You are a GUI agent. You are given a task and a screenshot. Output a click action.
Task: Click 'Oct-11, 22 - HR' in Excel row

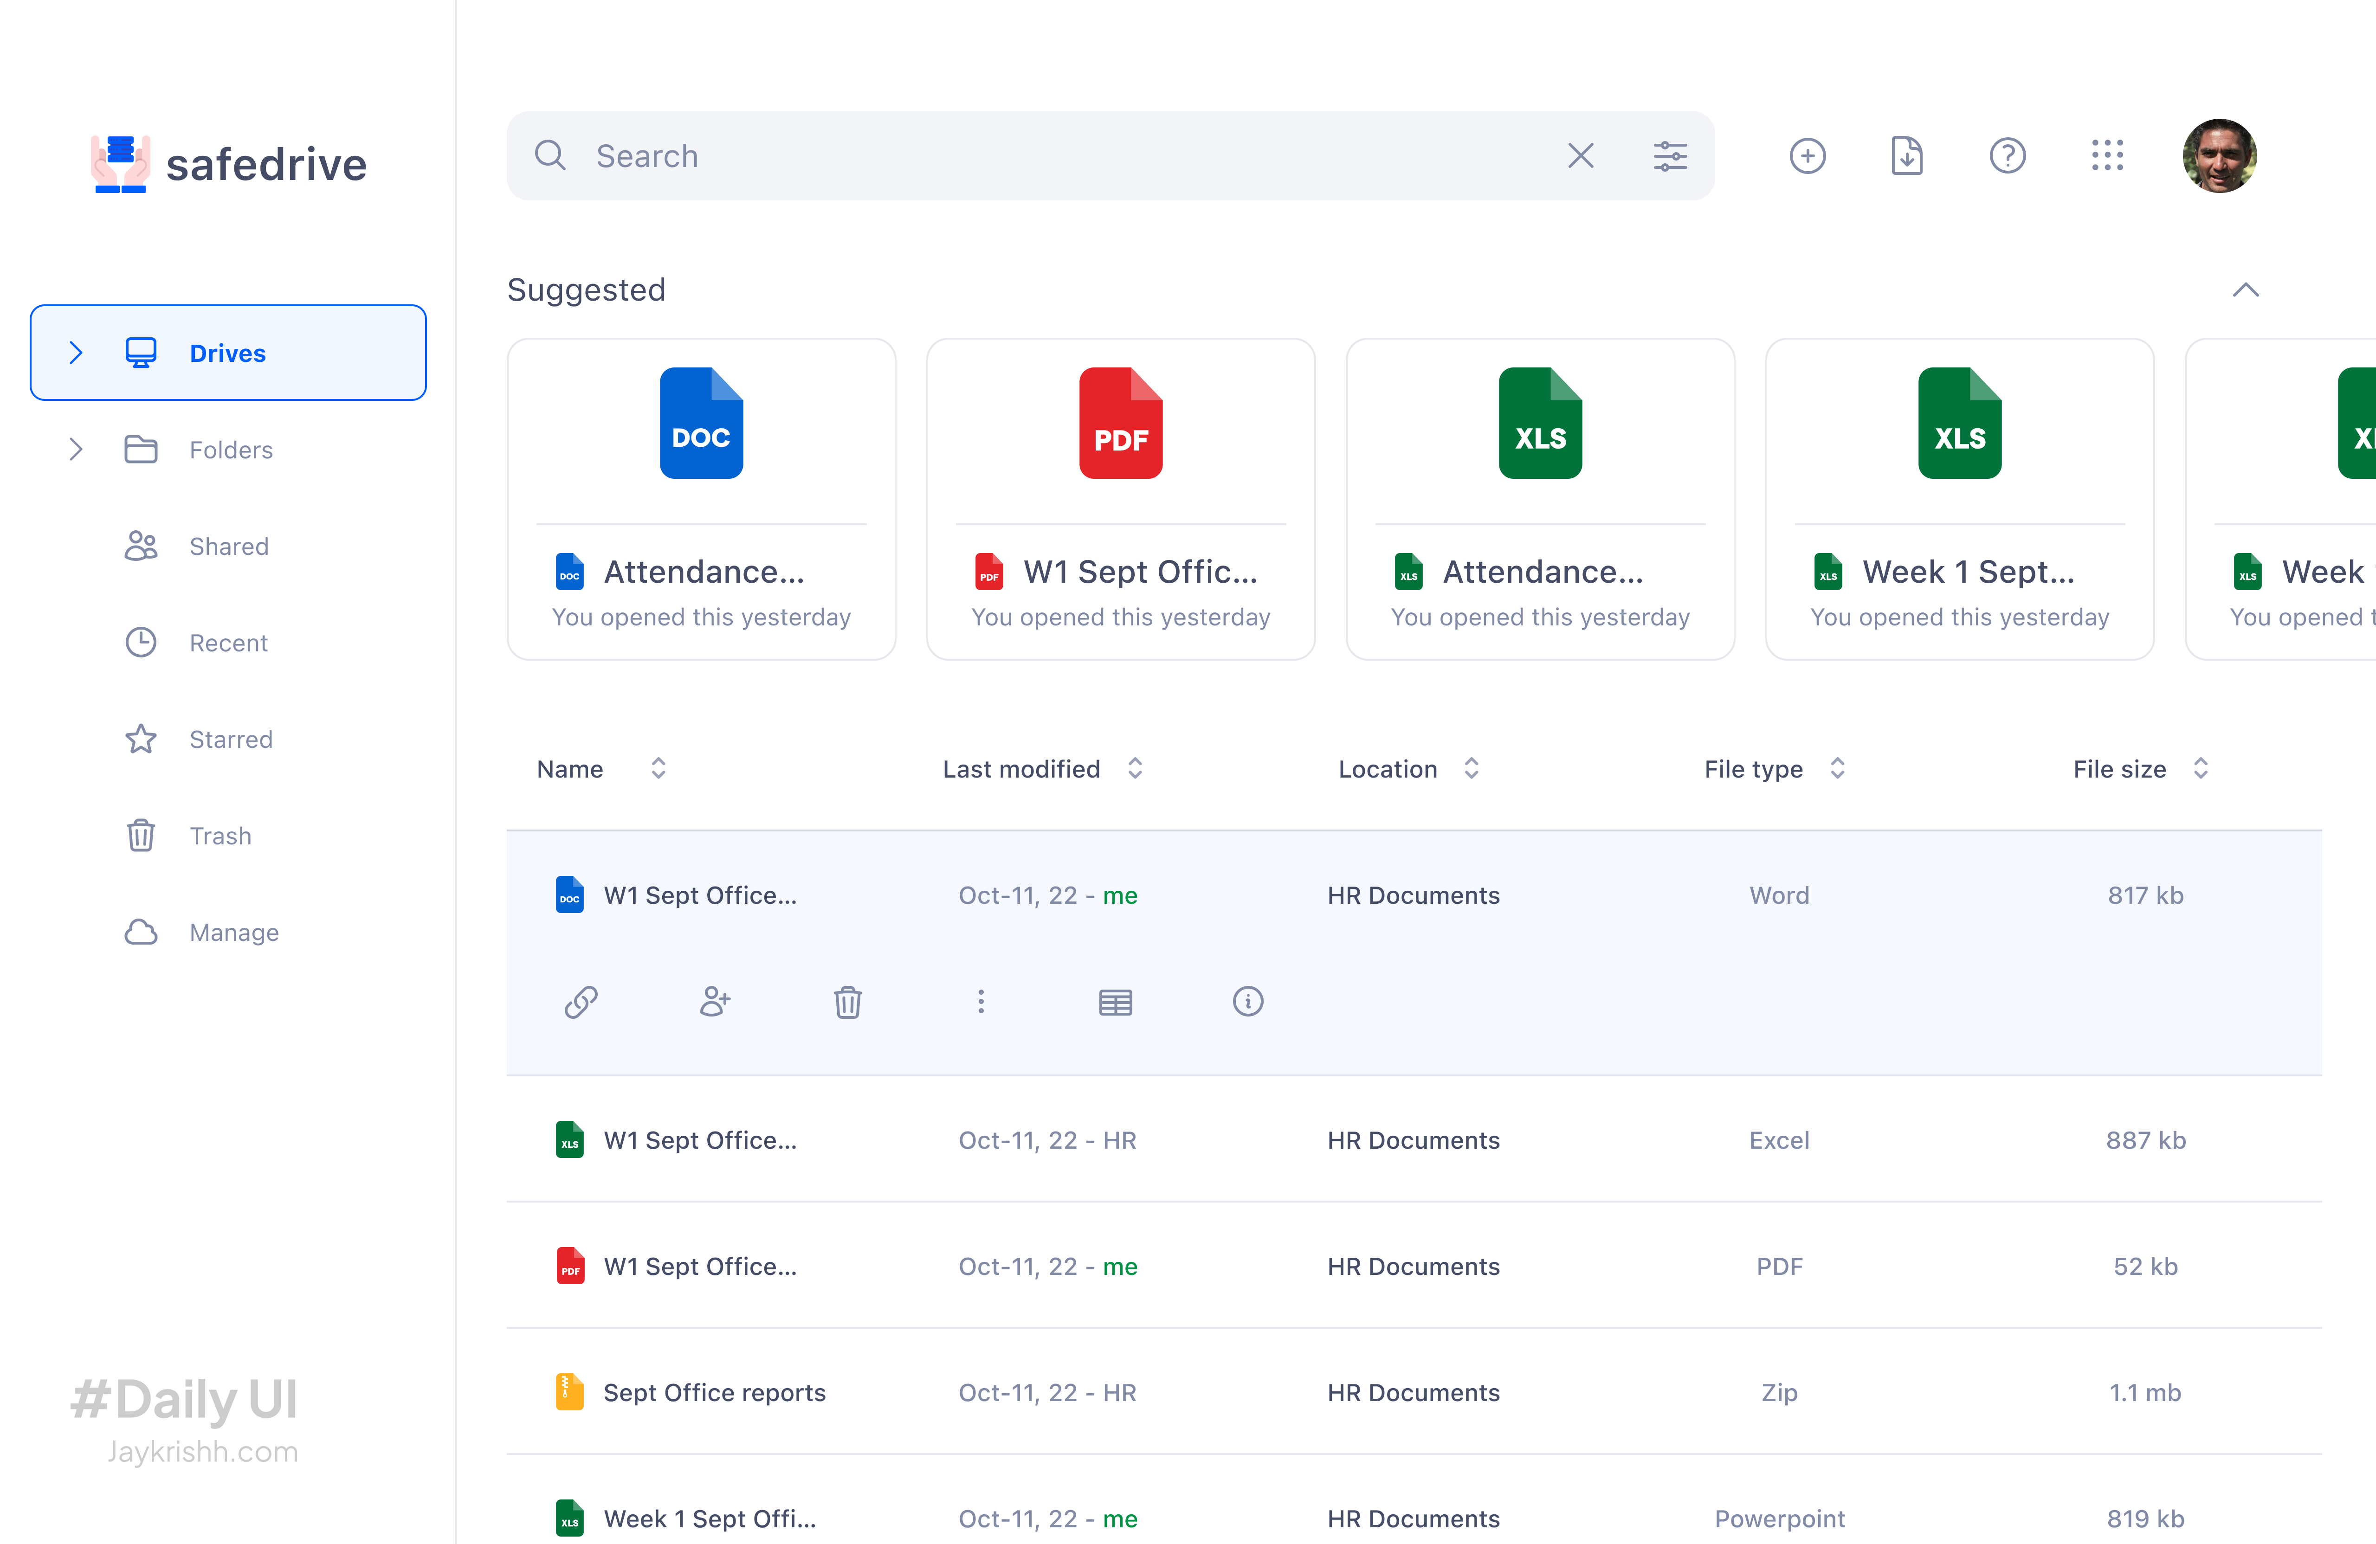tap(1047, 1140)
